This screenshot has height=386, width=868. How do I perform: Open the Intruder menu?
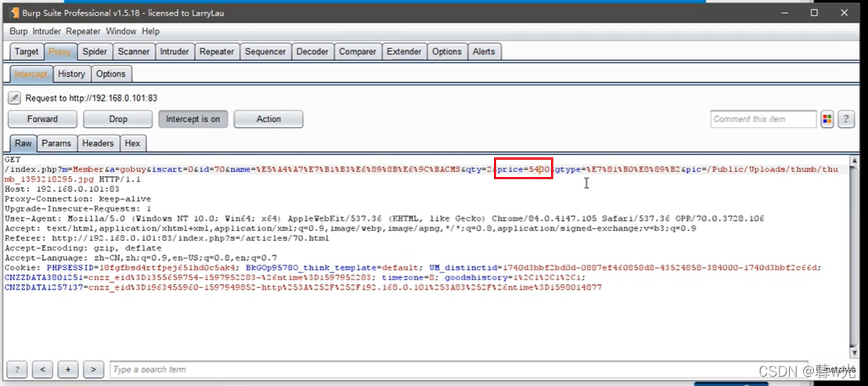(x=47, y=31)
